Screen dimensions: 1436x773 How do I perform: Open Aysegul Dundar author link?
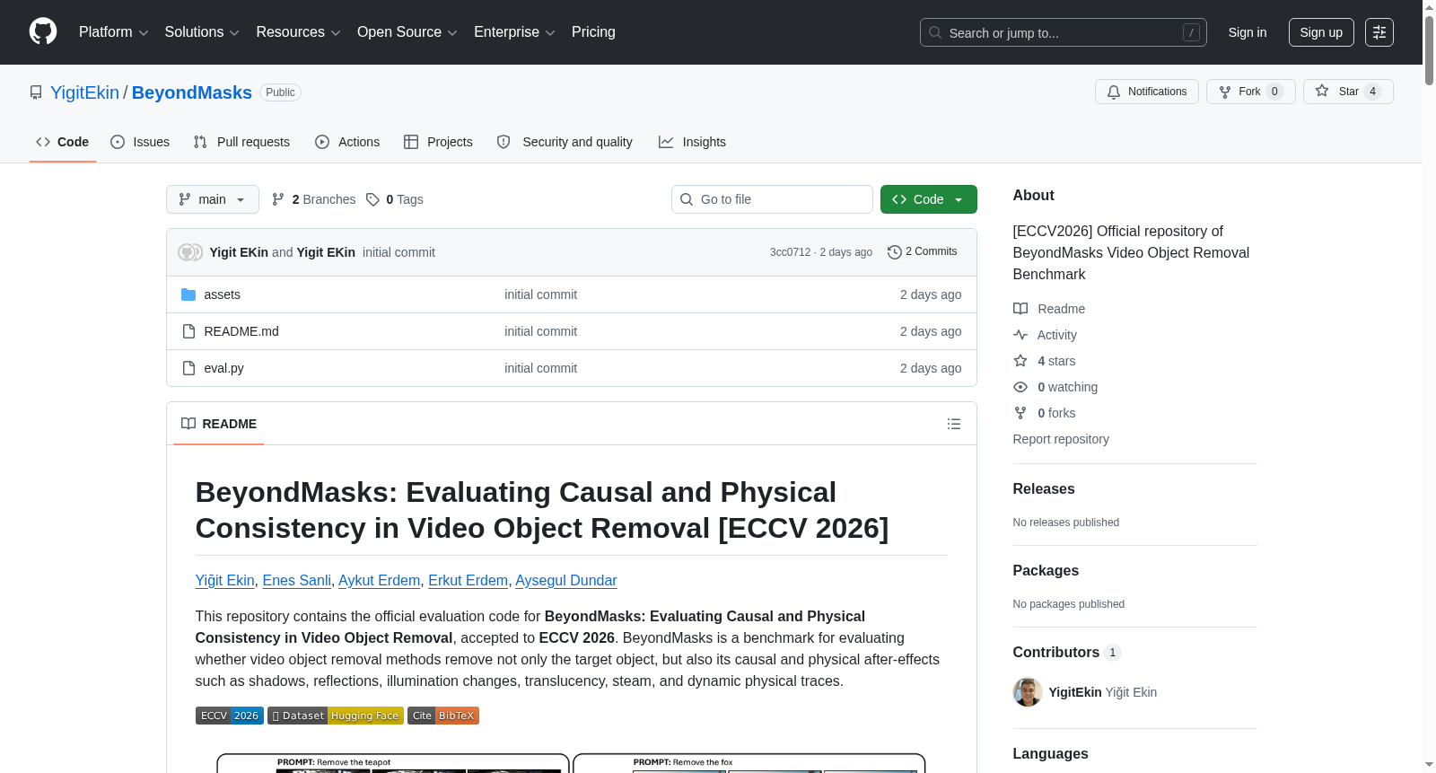coord(566,580)
